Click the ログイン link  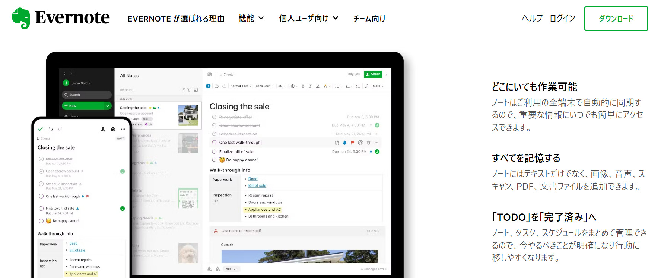click(562, 18)
